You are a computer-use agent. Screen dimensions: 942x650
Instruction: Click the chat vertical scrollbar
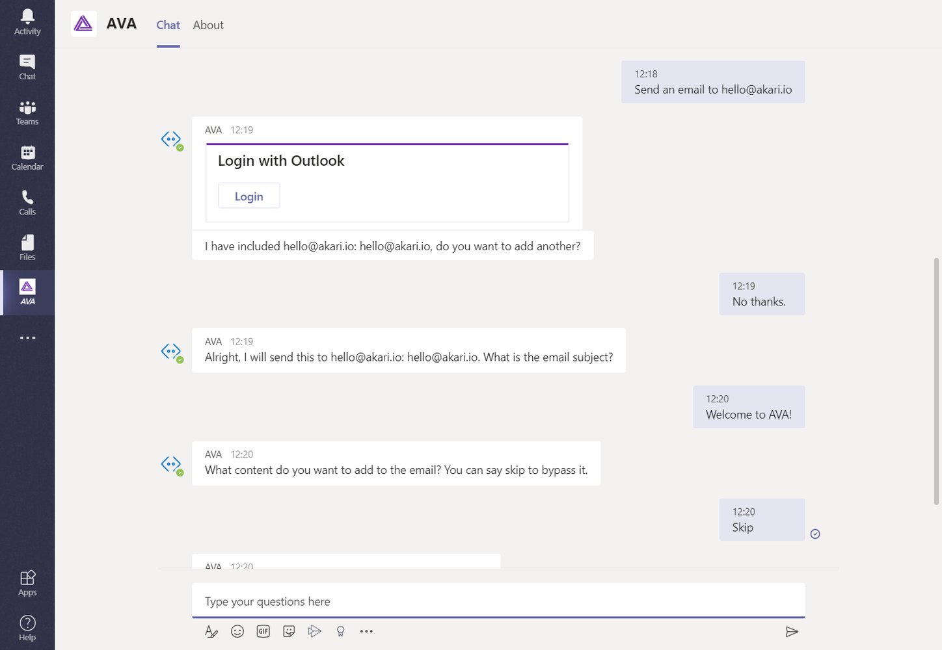coord(936,381)
